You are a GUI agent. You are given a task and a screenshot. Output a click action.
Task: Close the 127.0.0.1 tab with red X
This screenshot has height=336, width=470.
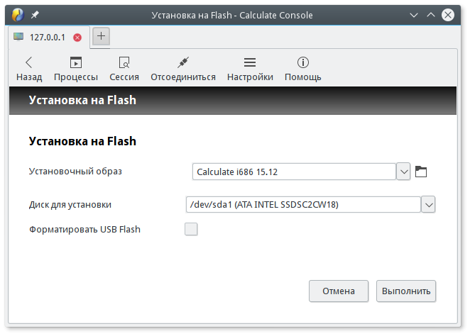[77, 38]
